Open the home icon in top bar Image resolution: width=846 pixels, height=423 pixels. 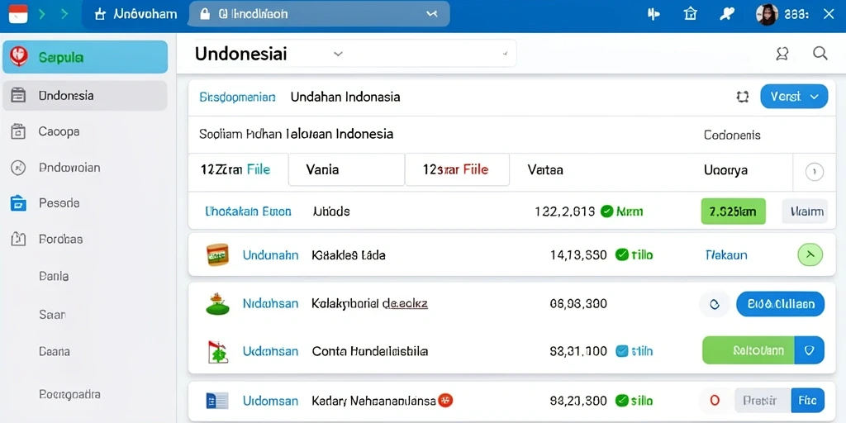coord(690,14)
